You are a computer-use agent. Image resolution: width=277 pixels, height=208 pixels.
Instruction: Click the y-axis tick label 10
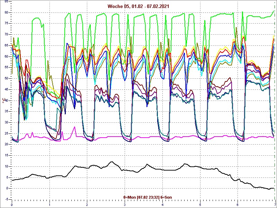click(7, 166)
